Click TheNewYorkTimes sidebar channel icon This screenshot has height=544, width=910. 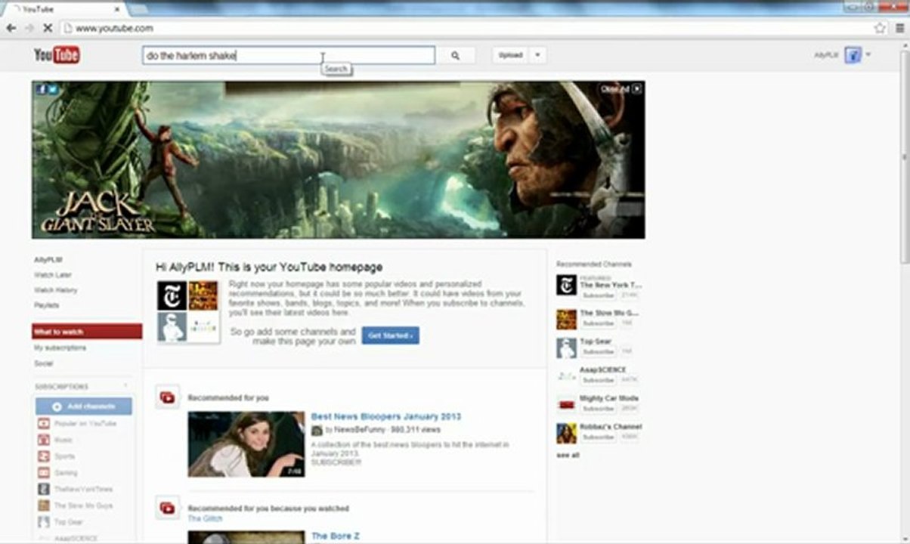coord(44,489)
